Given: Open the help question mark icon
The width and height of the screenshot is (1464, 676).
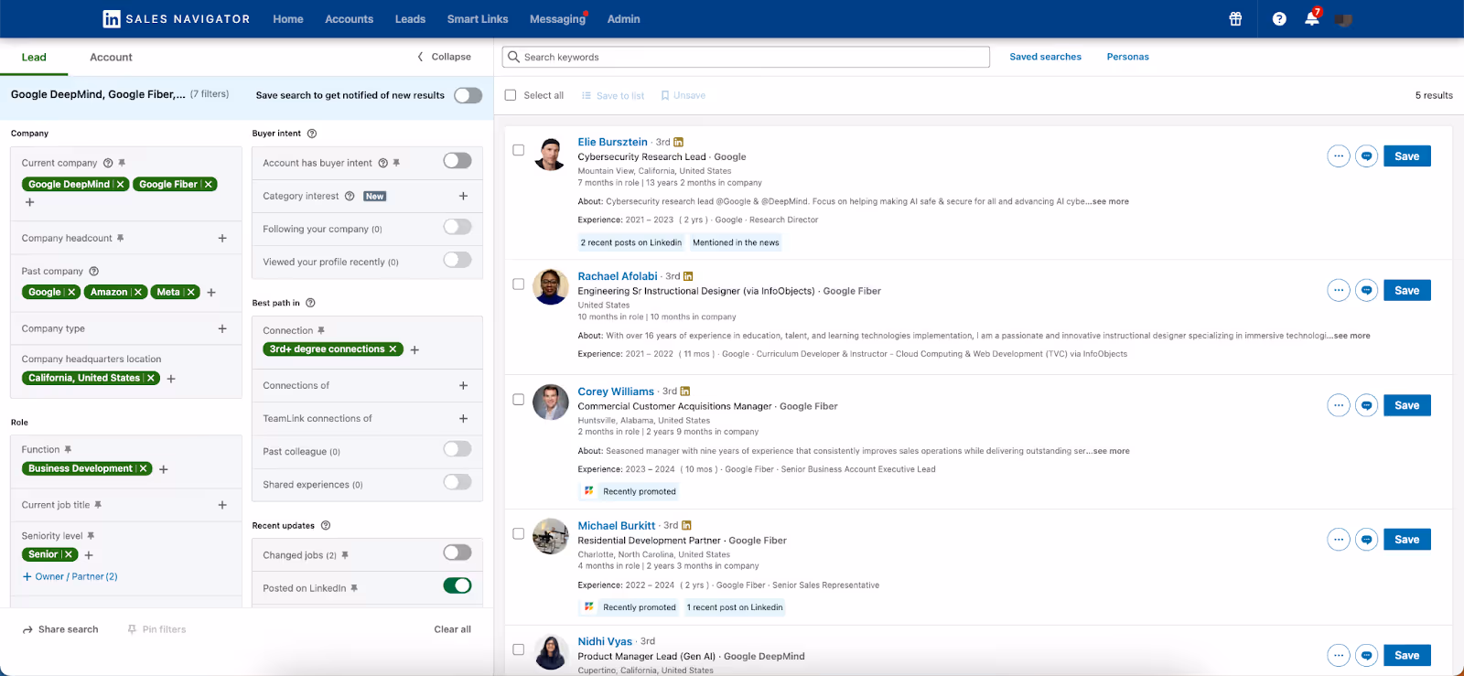Looking at the screenshot, I should click(x=1279, y=19).
